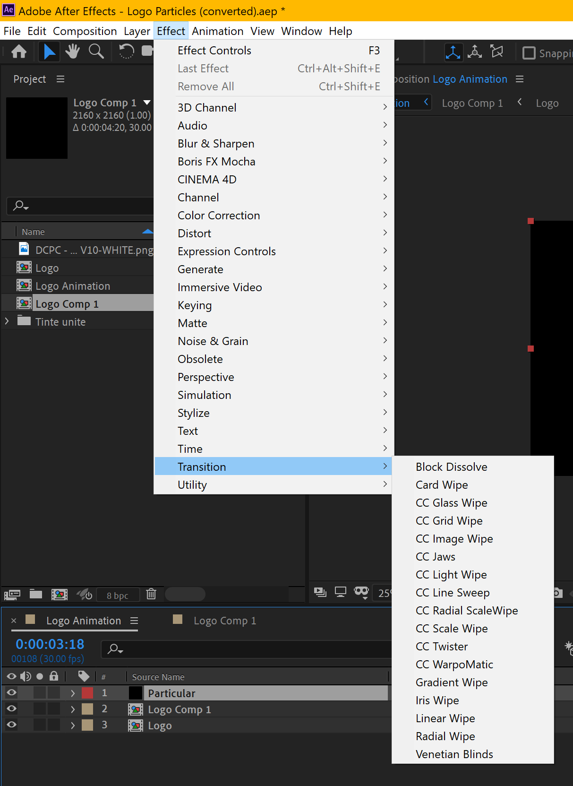Choose CC Light Wipe transition
573x786 pixels.
[473, 575]
